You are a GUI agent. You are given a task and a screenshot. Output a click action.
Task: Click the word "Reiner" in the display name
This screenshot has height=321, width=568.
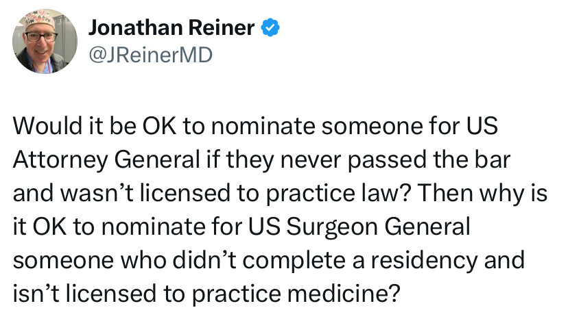[222, 28]
